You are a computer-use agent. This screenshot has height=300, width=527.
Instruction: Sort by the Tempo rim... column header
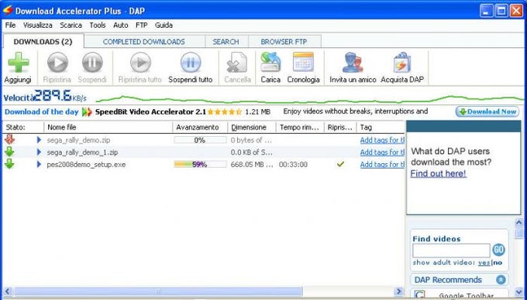pos(300,128)
